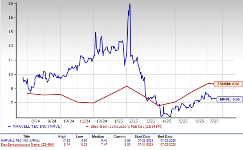Click the Current column header

pyautogui.click(x=120, y=137)
